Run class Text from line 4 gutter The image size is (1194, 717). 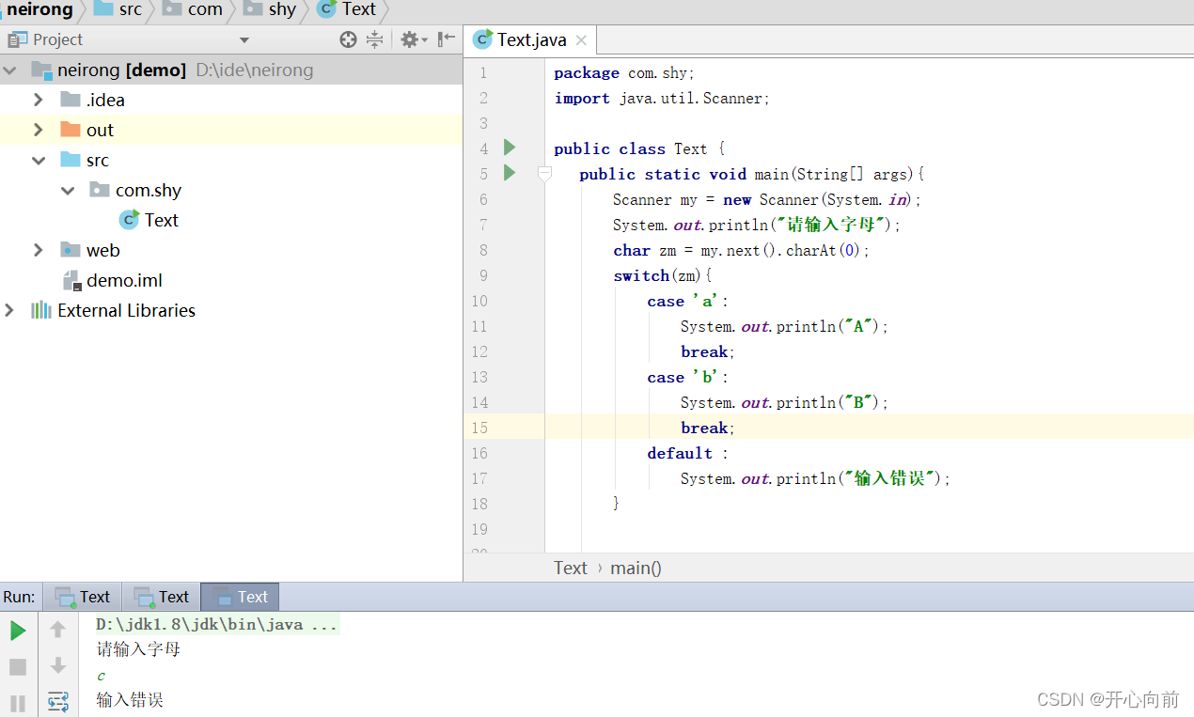coord(510,148)
